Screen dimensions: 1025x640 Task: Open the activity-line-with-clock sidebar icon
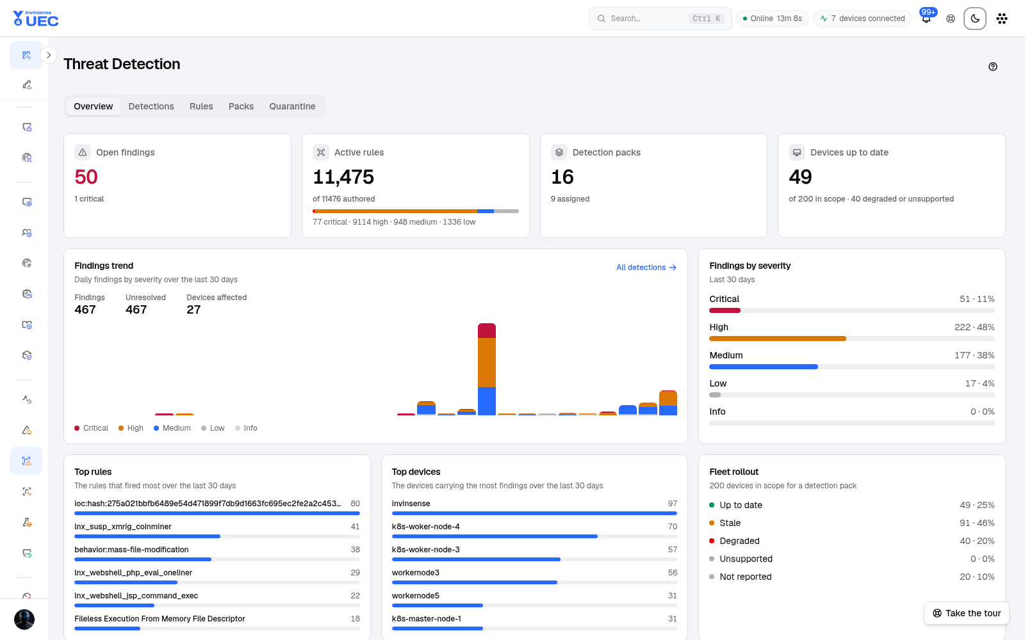click(26, 399)
